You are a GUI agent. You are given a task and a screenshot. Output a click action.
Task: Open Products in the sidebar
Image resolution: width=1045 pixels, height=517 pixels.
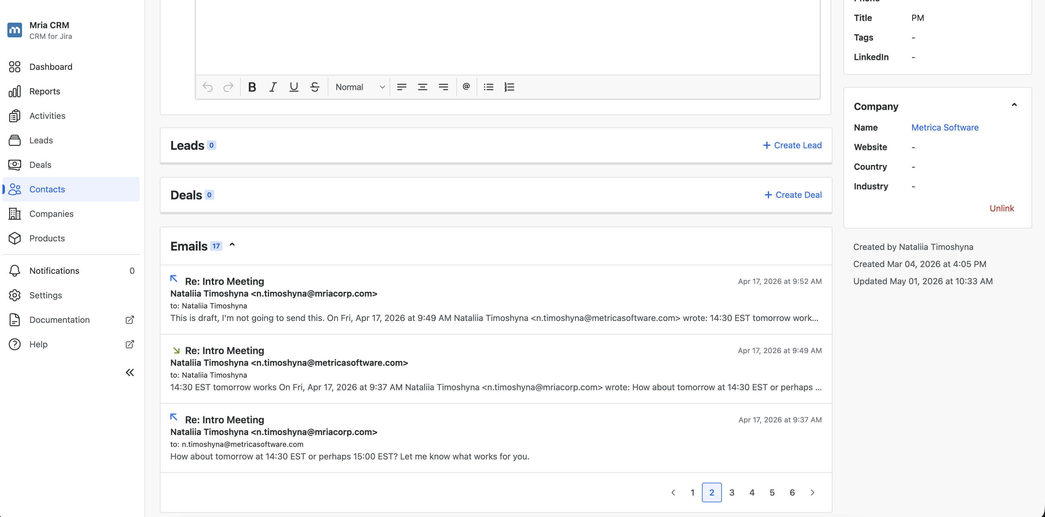(71, 238)
